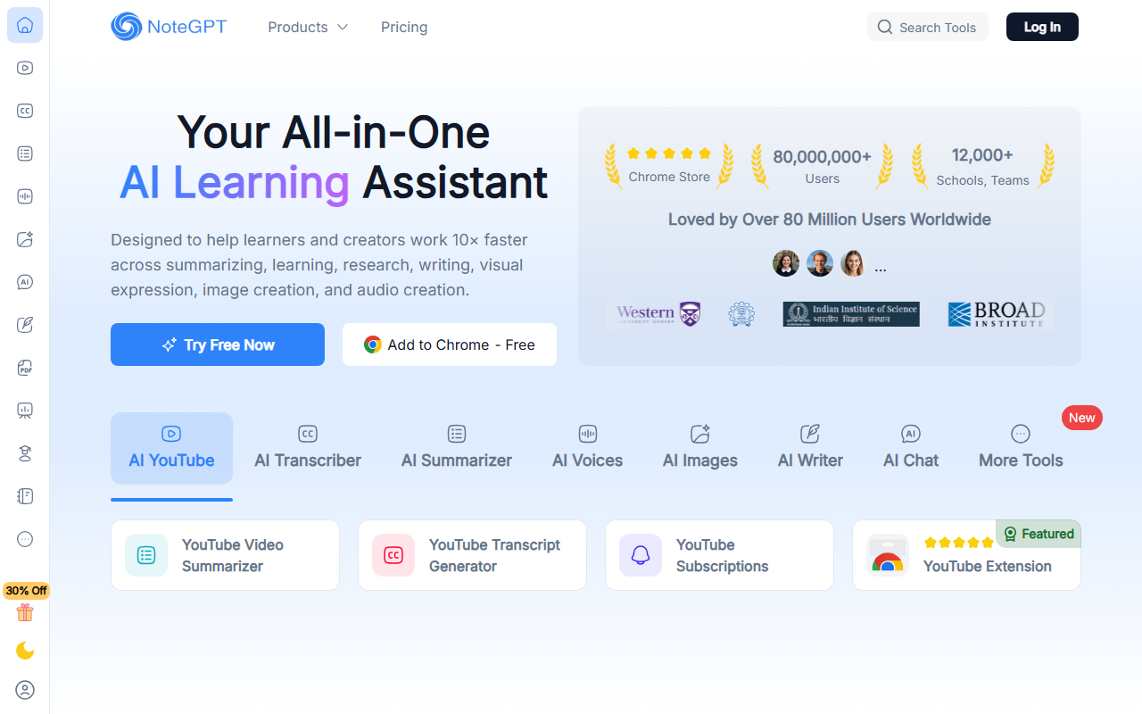Click the Search Tools field
The height and width of the screenshot is (714, 1142).
(x=927, y=27)
